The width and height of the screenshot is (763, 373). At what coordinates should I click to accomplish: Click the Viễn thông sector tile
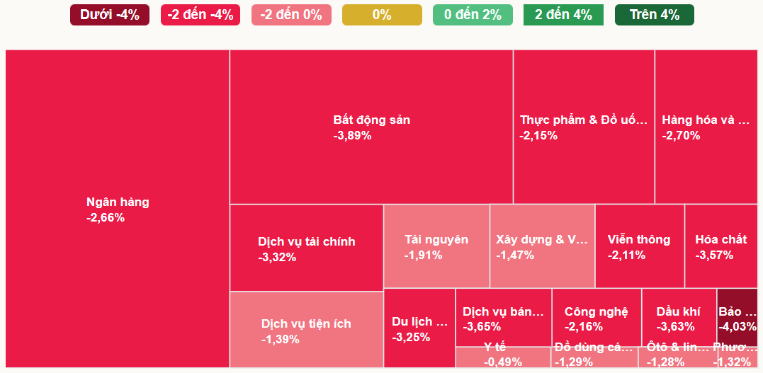point(639,246)
